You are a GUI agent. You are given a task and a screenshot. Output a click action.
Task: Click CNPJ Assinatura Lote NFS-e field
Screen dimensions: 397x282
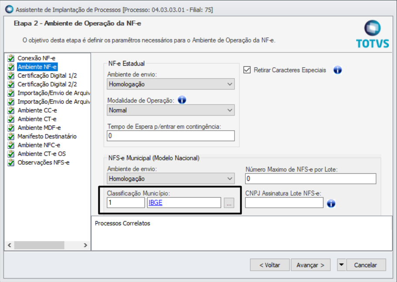coord(284,202)
